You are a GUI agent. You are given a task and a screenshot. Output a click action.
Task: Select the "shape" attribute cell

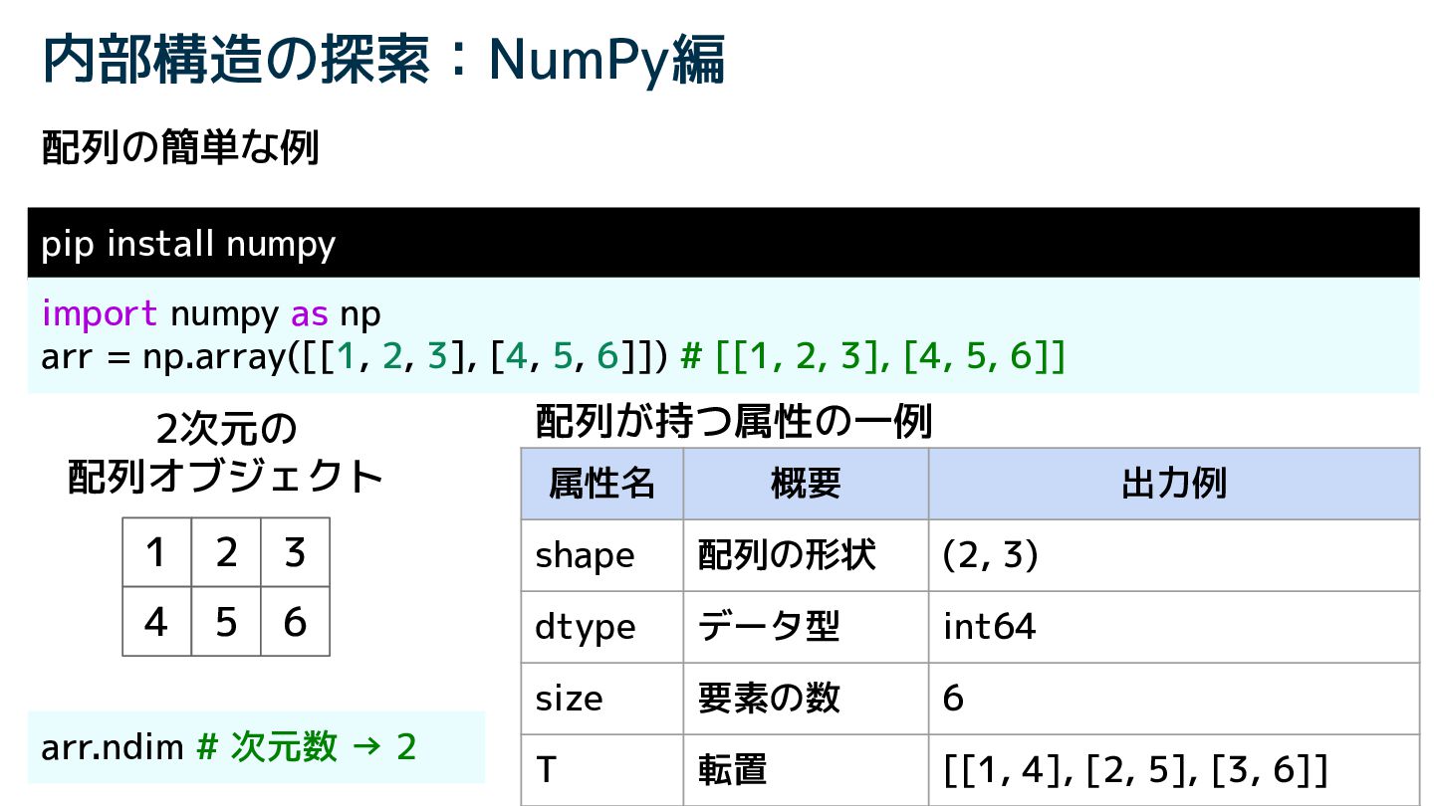point(602,555)
